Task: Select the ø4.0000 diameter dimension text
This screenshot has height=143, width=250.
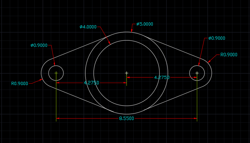Action: (x=88, y=27)
